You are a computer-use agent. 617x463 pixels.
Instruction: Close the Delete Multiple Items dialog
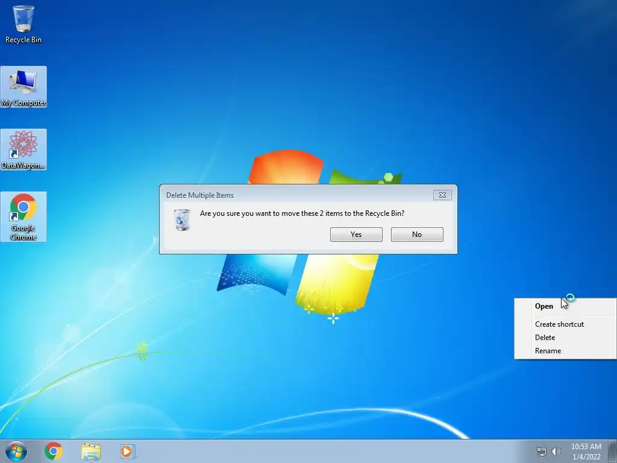442,195
